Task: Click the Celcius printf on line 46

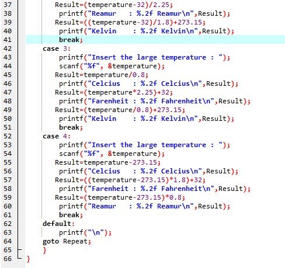Action: click(x=148, y=83)
